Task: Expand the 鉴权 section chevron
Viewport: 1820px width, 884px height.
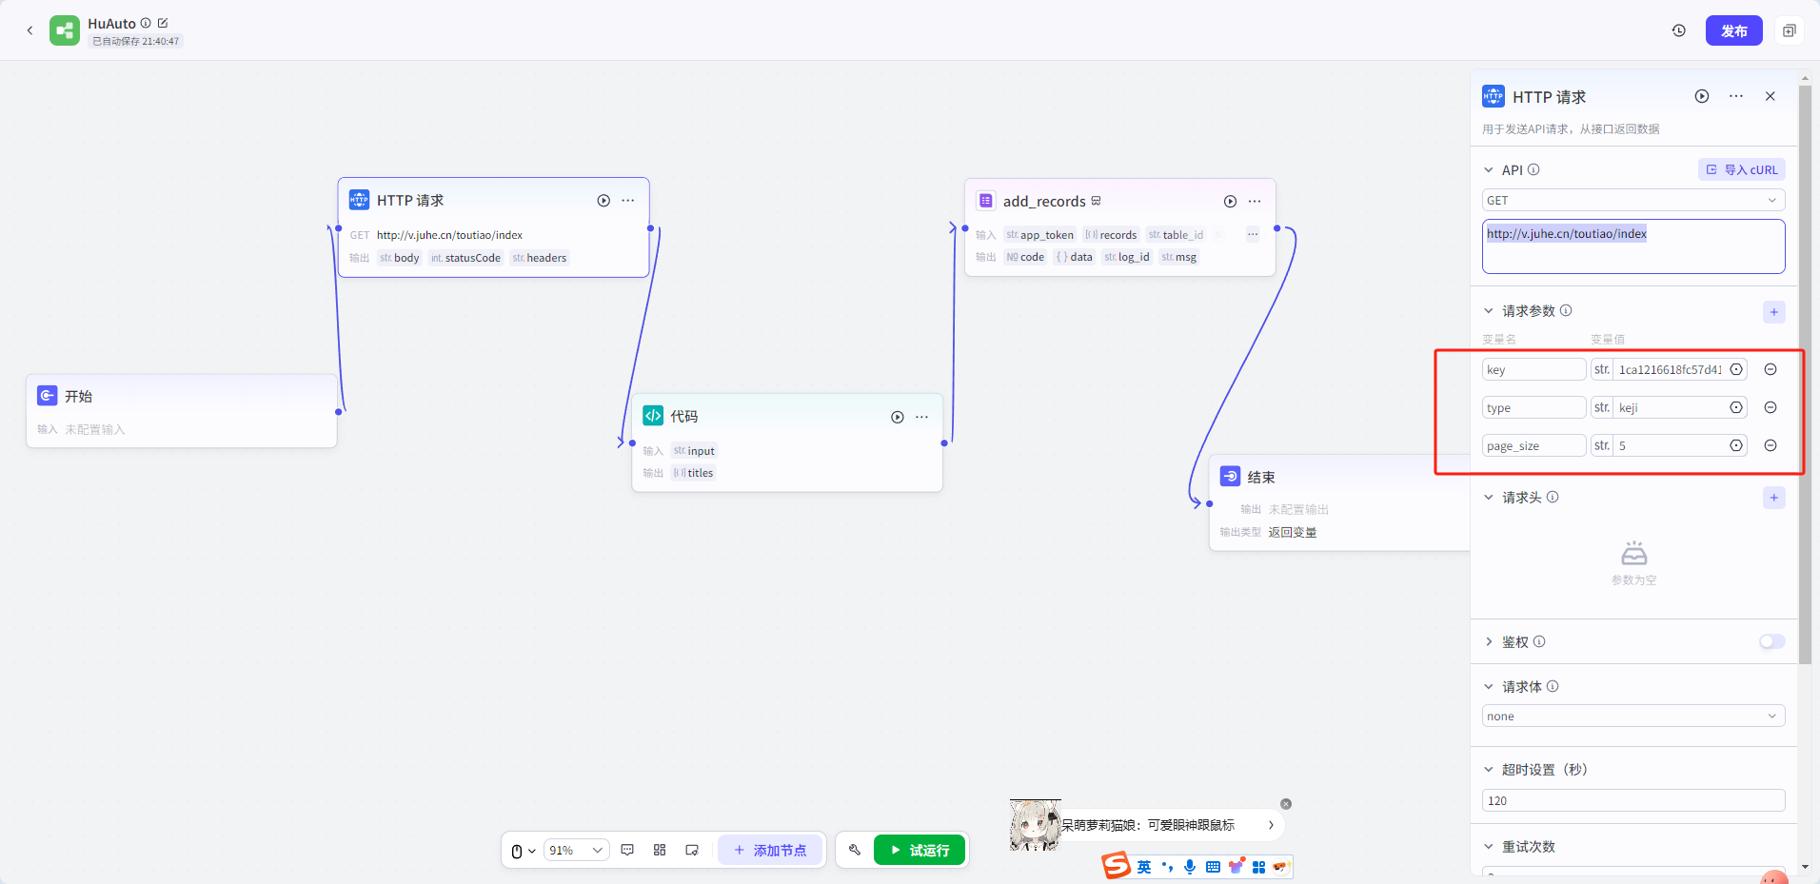Action: pyautogui.click(x=1489, y=642)
